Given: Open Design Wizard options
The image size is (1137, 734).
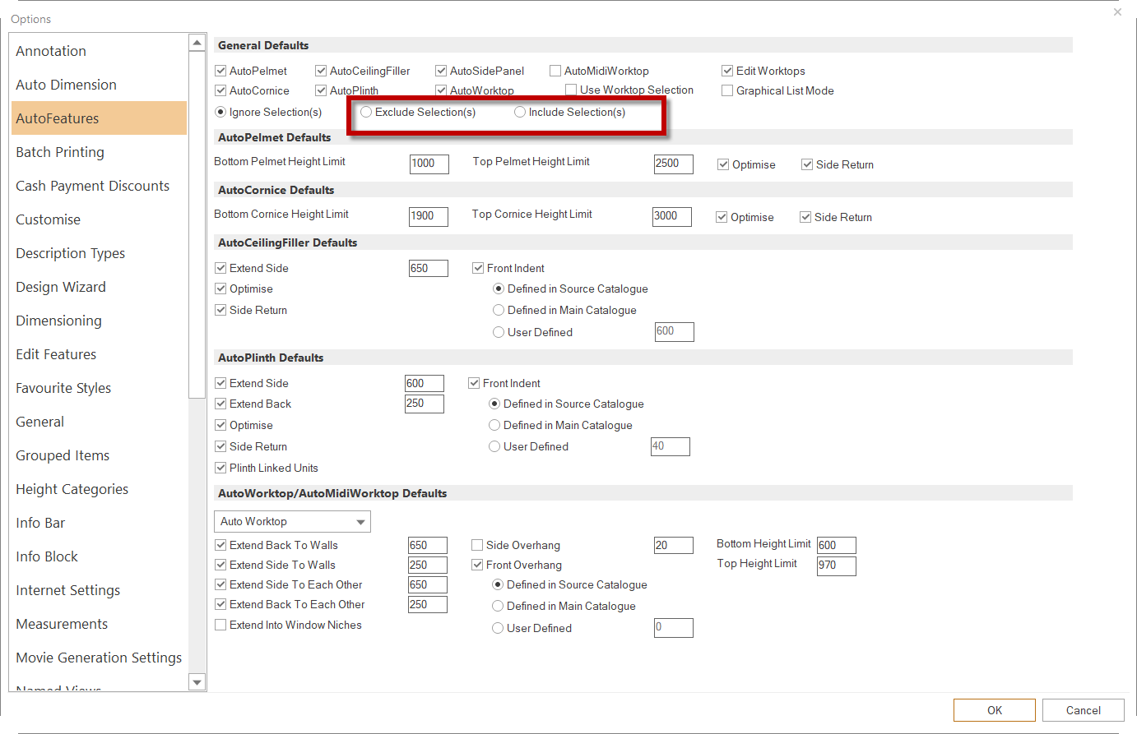Looking at the screenshot, I should pos(99,287).
